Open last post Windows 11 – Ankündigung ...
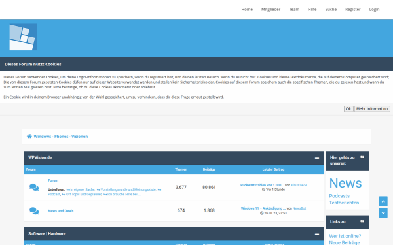The height and width of the screenshot is (245, 393). coord(263,208)
